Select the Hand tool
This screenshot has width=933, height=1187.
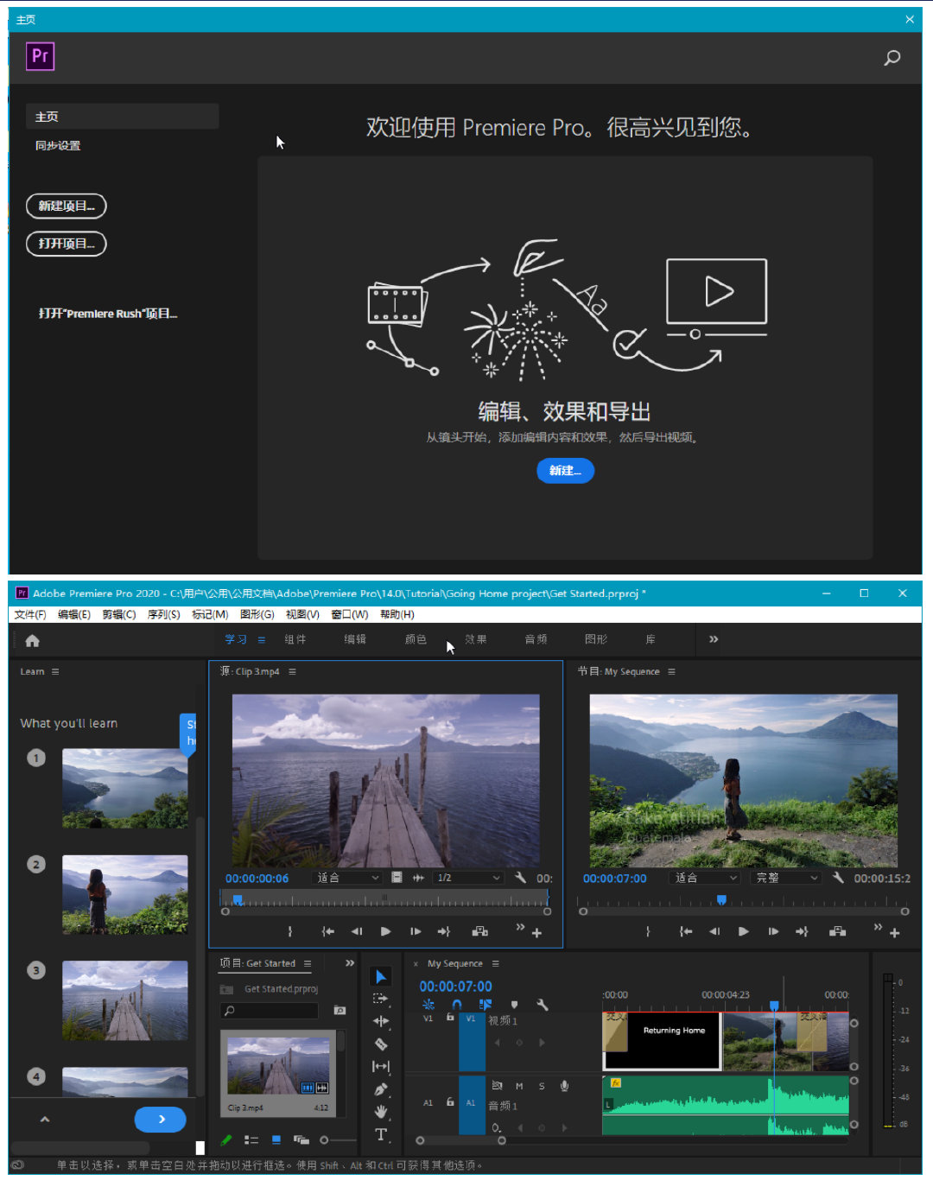(x=380, y=1112)
